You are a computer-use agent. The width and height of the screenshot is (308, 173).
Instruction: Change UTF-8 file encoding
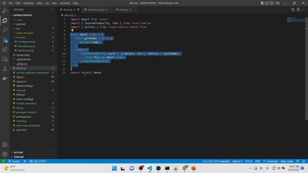[249, 161]
